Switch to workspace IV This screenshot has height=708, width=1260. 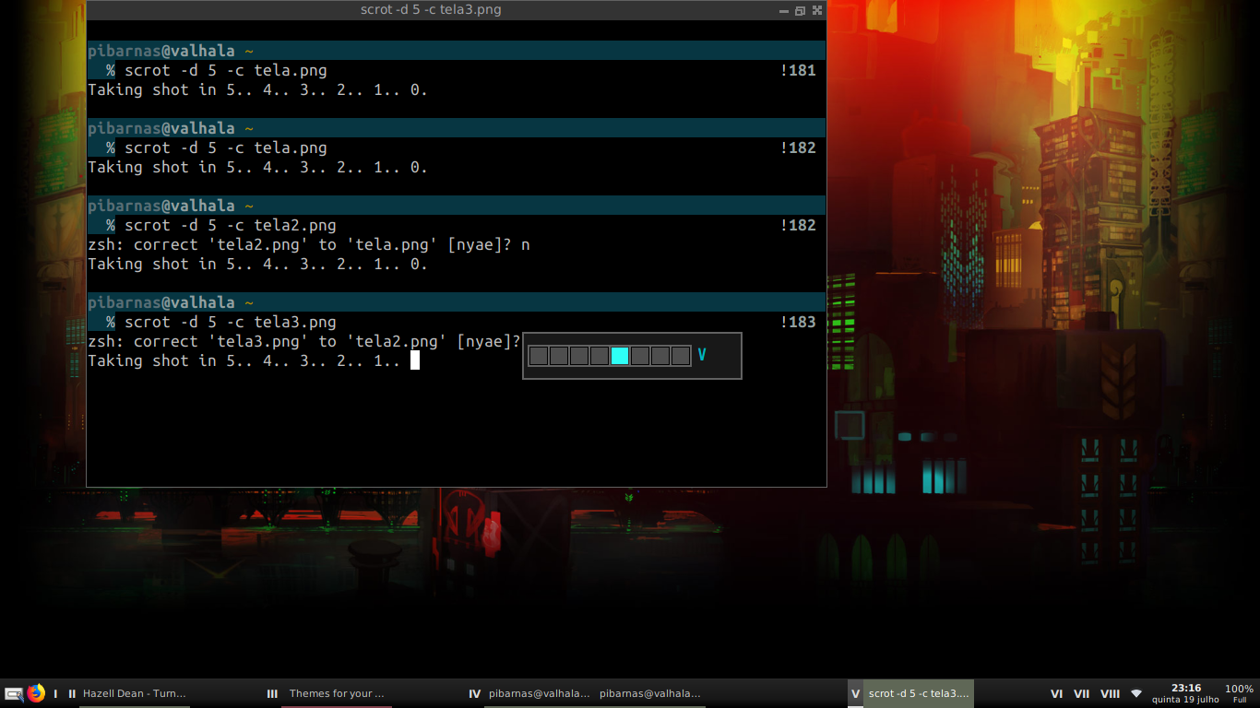475,694
